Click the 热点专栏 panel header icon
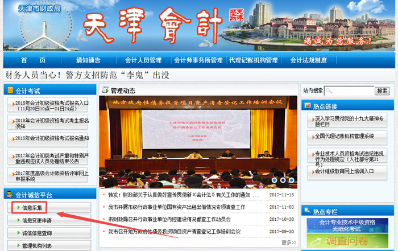 pyautogui.click(x=307, y=212)
